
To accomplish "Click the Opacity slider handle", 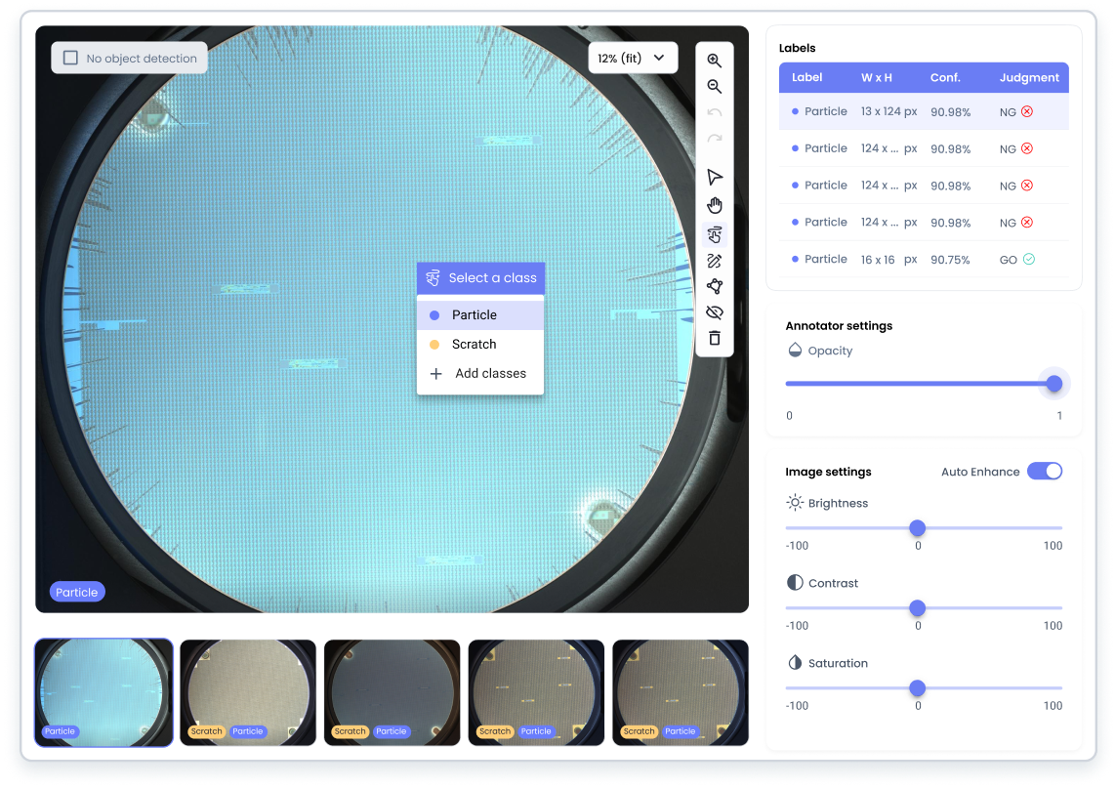I will coord(1053,384).
